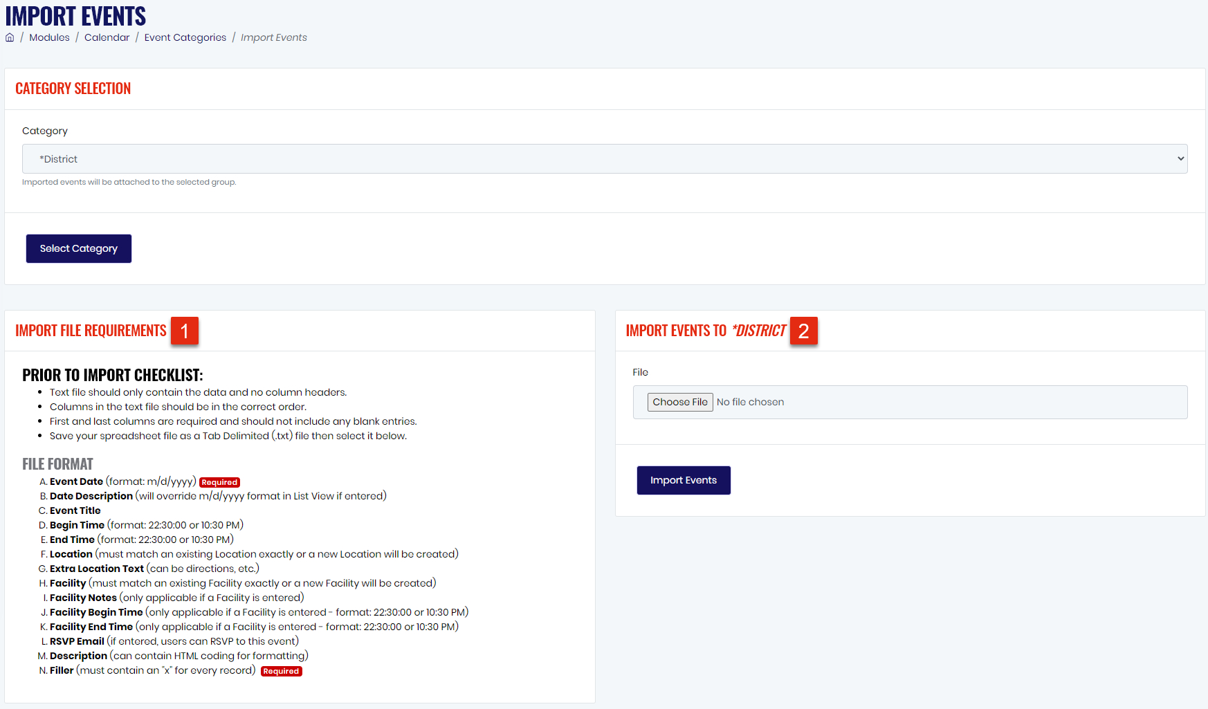The width and height of the screenshot is (1208, 709).
Task: Click the Import Events page title
Action: (75, 15)
